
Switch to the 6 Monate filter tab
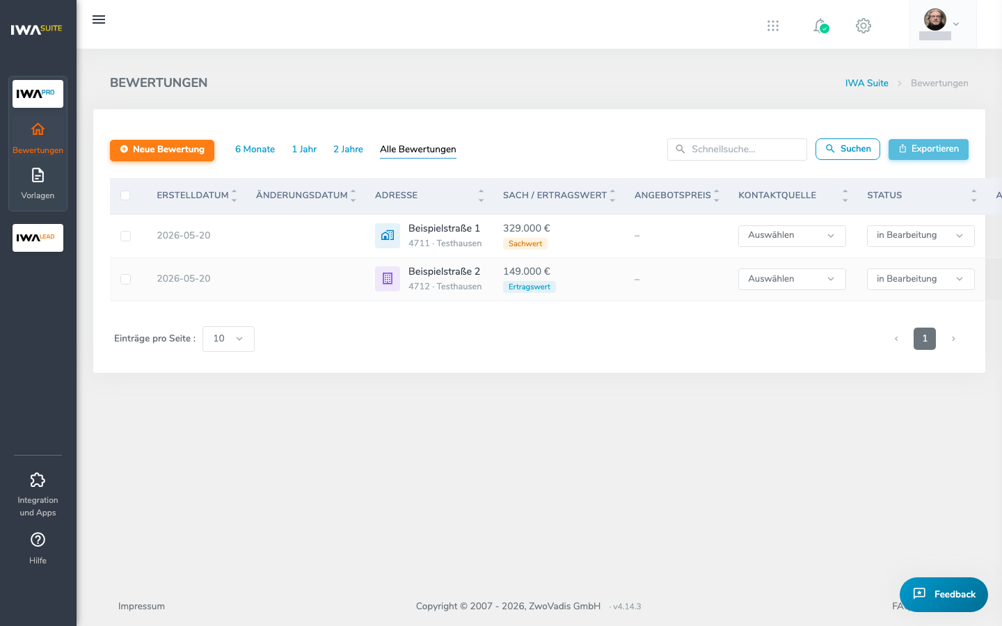(255, 150)
